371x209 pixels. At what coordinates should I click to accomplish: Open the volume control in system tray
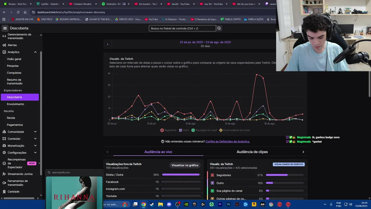click(x=350, y=204)
